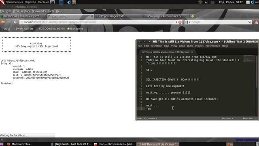
Task: Open the mail envelope indicator in the tray
Action: pos(212,2)
